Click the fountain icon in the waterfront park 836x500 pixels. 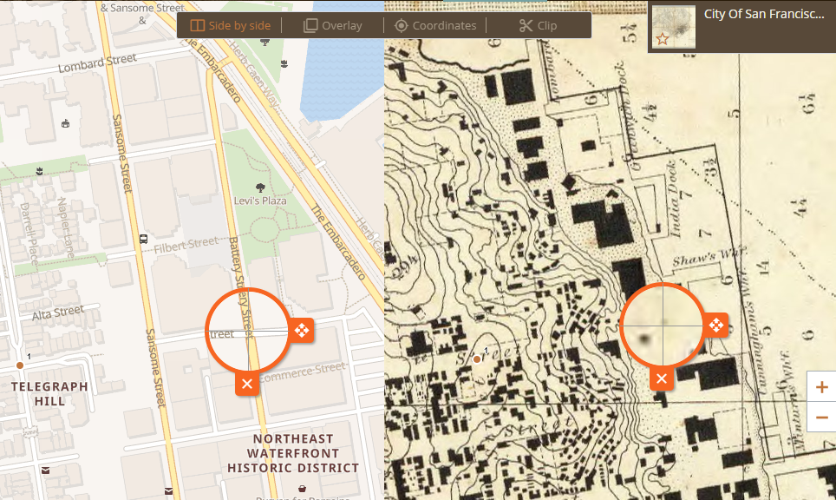pos(284,64)
